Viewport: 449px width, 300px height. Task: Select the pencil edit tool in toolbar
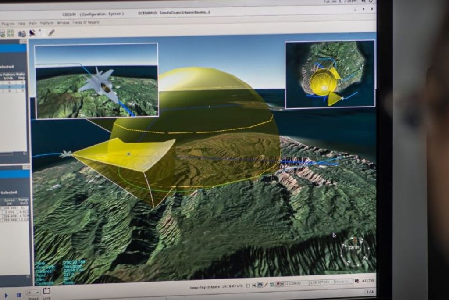[51, 32]
